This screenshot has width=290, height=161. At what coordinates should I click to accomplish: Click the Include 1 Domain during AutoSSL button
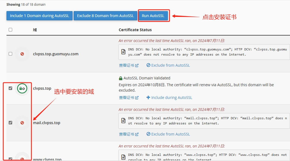tap(39, 16)
